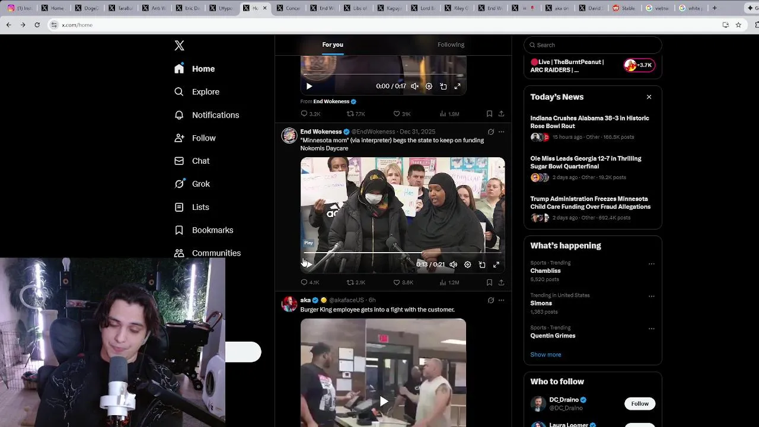The height and width of the screenshot is (427, 759).
Task: Repost the post with 2.1K reposts
Action: [x=356, y=282]
